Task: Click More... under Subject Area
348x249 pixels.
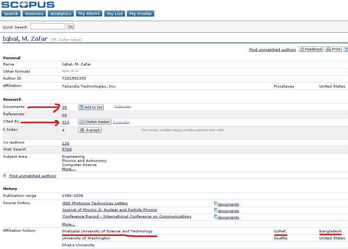Action: [69, 169]
